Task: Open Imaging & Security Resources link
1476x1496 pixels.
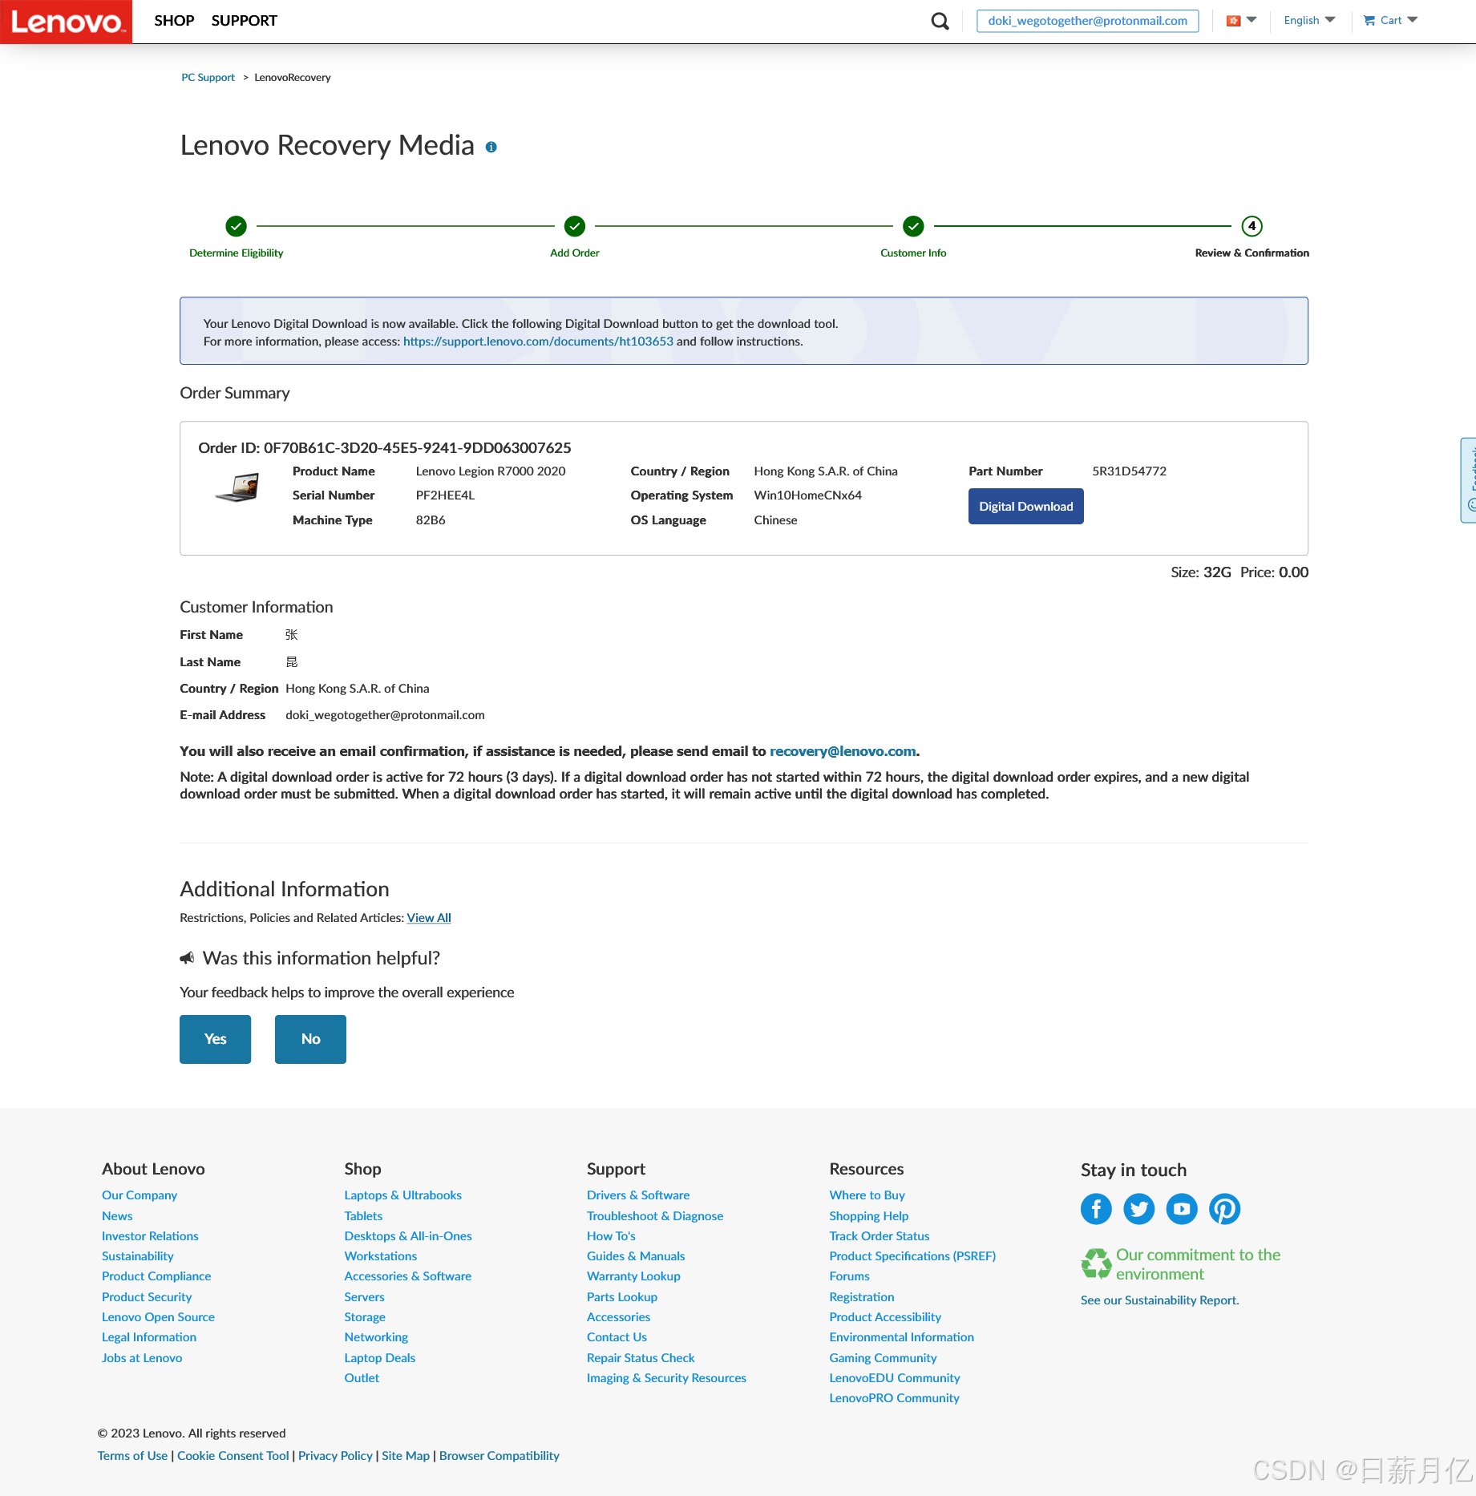Action: tap(666, 1378)
